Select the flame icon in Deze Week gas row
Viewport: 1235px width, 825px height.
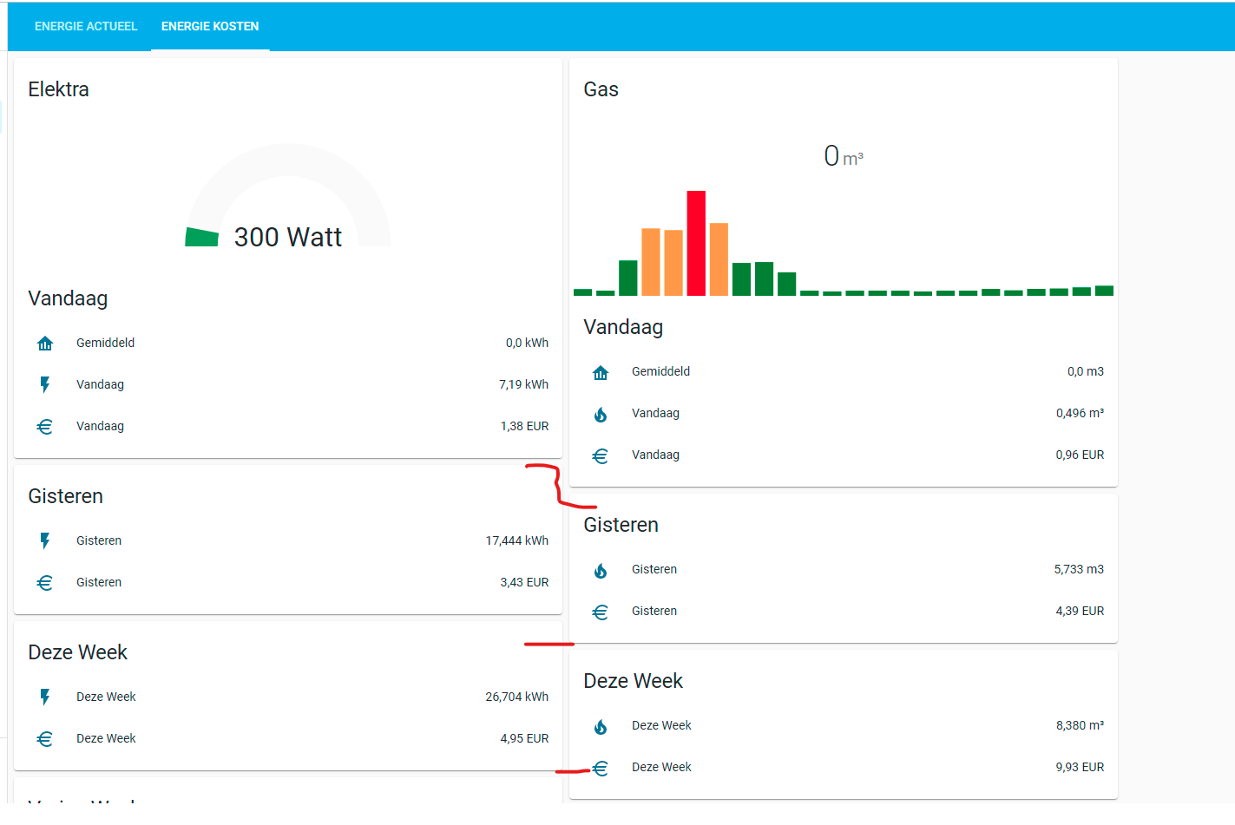tap(600, 725)
